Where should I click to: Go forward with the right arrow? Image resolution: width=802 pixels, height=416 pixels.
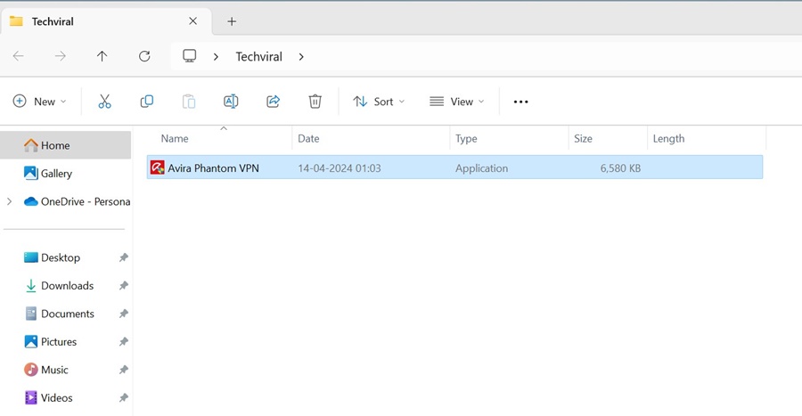point(61,56)
